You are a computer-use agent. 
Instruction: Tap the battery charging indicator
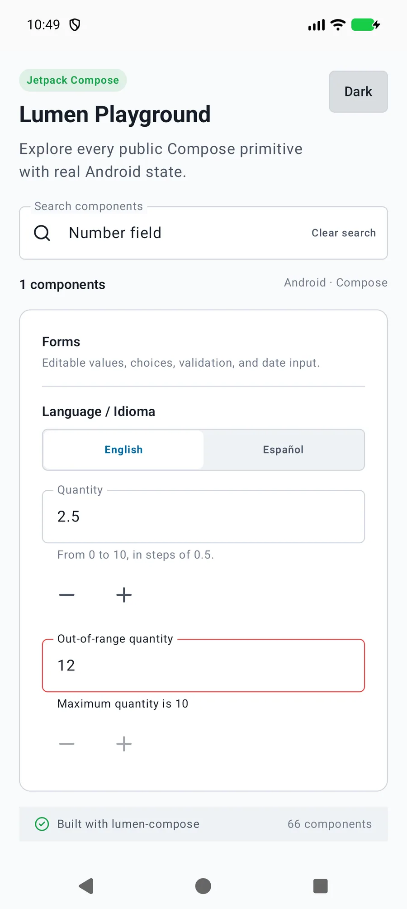[x=366, y=24]
